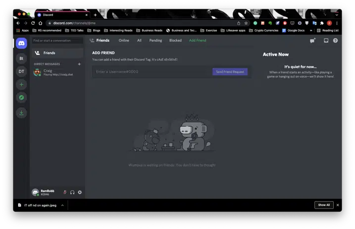The image size is (355, 229).
Task: Toggle headphones deafen
Action: coord(72,192)
